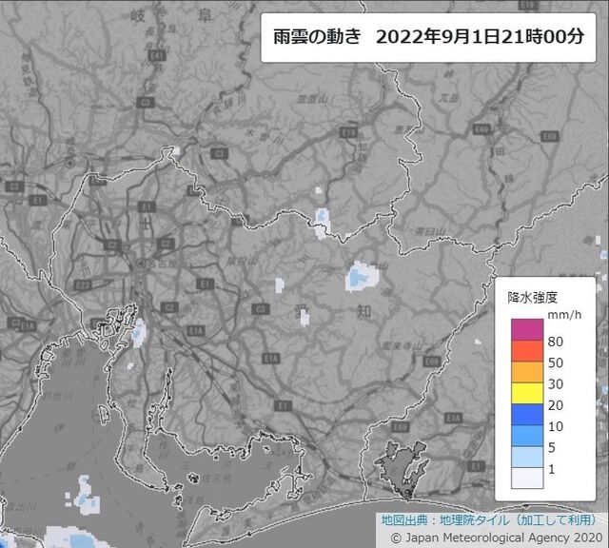Click the legend value 30

[556, 384]
